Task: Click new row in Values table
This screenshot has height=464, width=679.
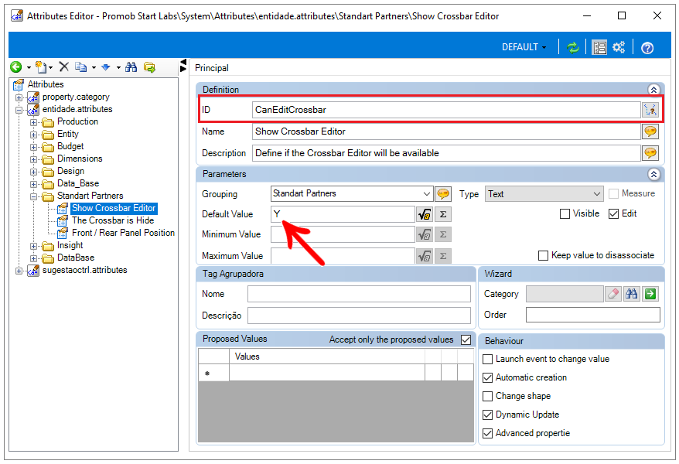Action: pos(326,373)
